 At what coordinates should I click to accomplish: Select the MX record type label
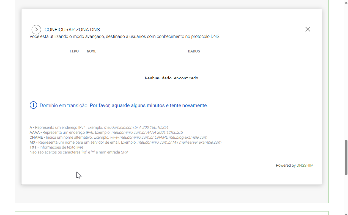coord(33,142)
